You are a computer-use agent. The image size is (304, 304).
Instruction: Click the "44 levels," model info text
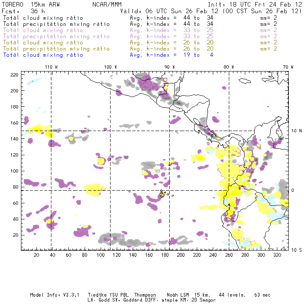pos(232,295)
